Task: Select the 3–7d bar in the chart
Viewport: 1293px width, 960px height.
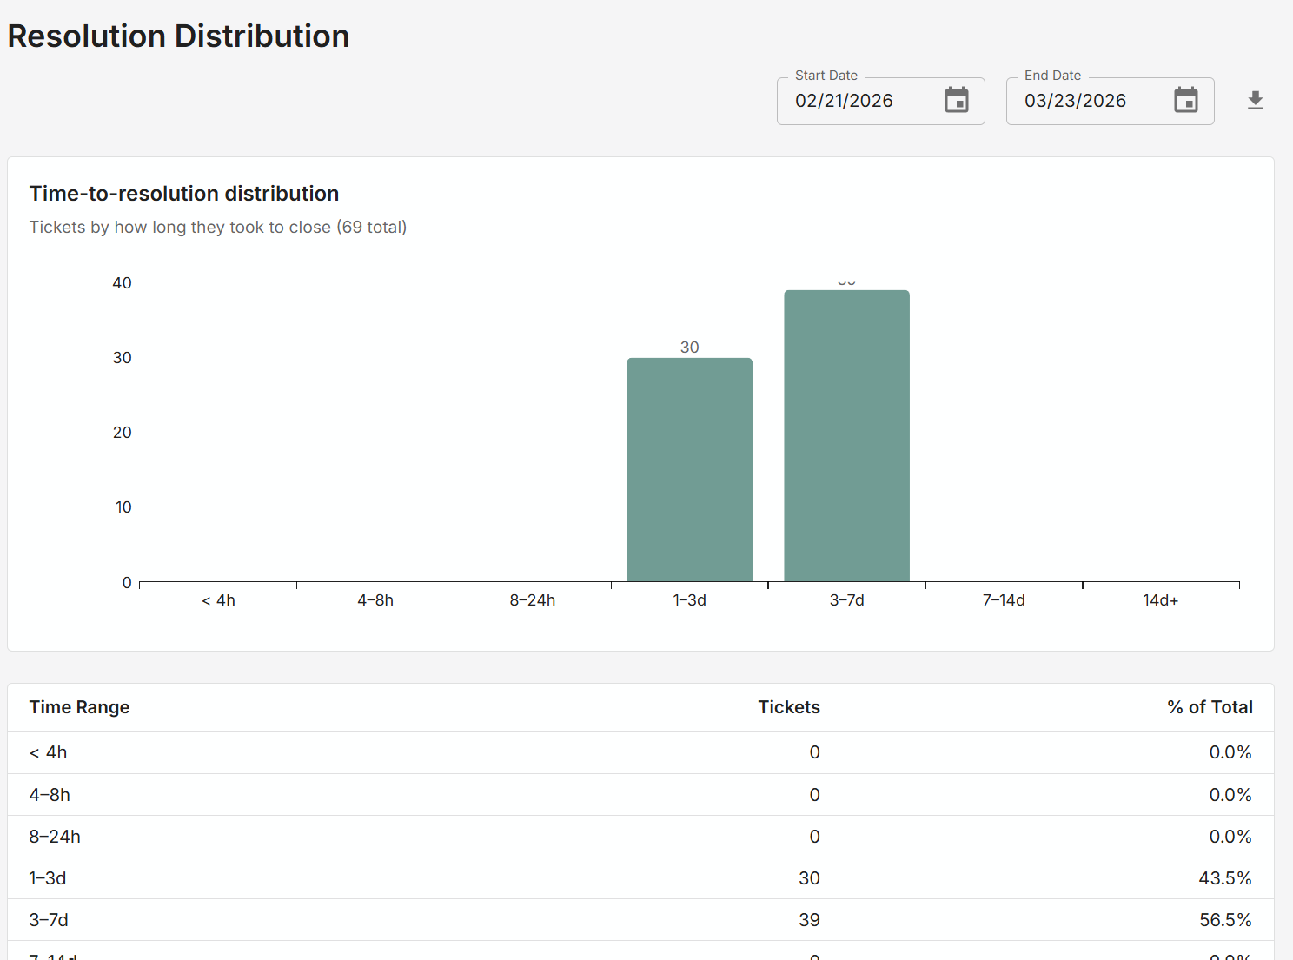Action: (x=846, y=434)
